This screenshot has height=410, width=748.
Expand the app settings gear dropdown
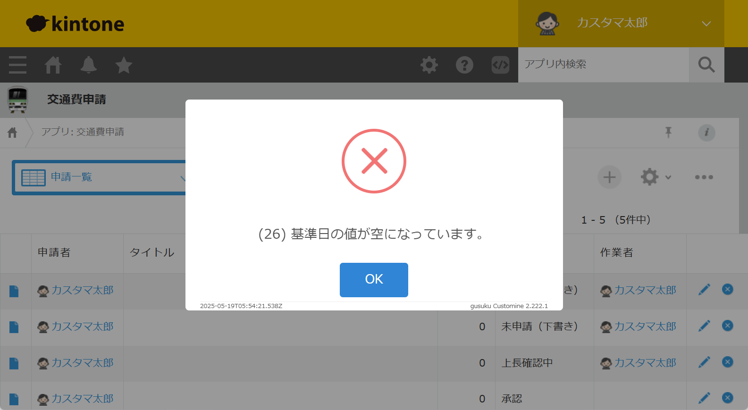[656, 177]
